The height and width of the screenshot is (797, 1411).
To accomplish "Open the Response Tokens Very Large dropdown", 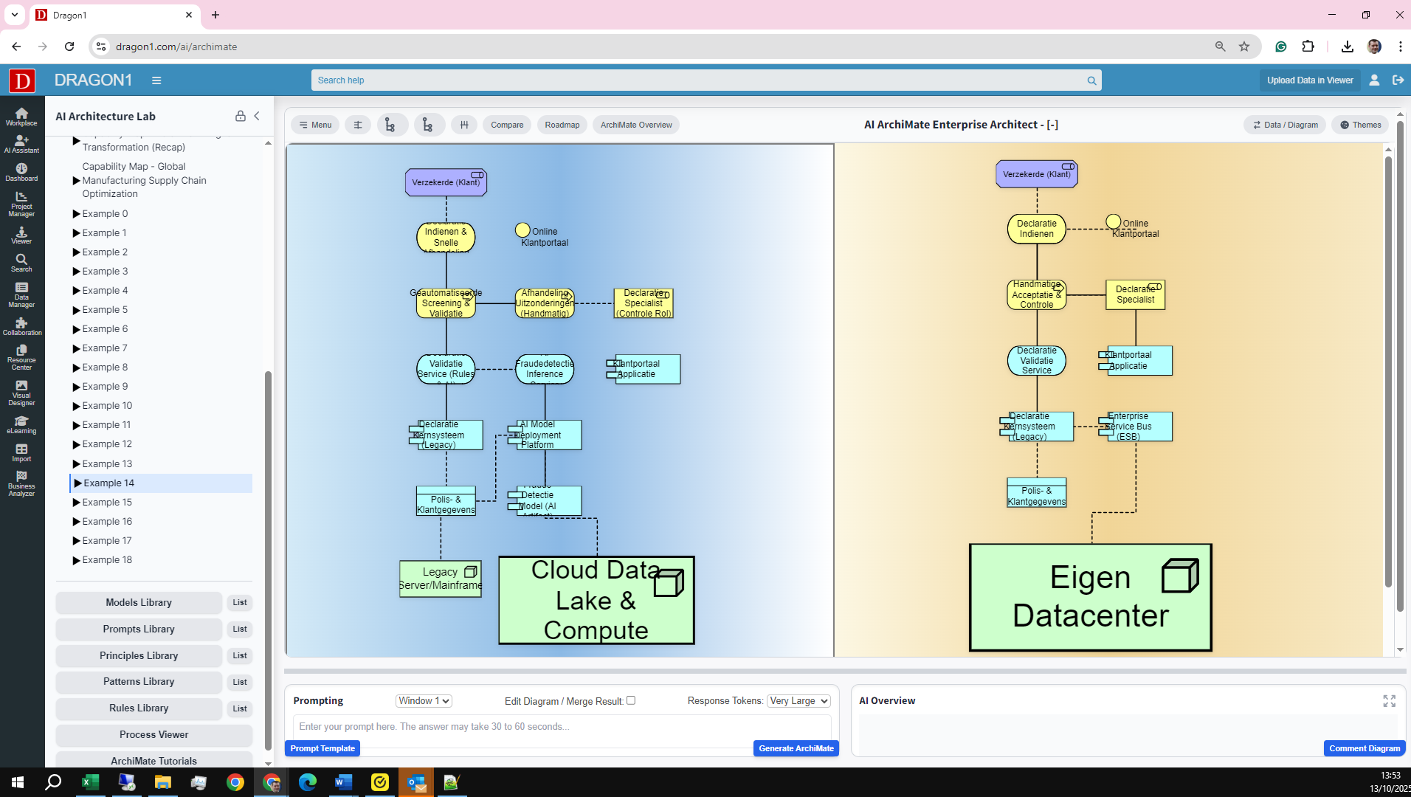I will point(798,701).
